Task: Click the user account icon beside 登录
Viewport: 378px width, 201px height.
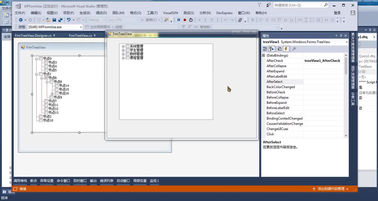Action: pyautogui.click(x=353, y=13)
